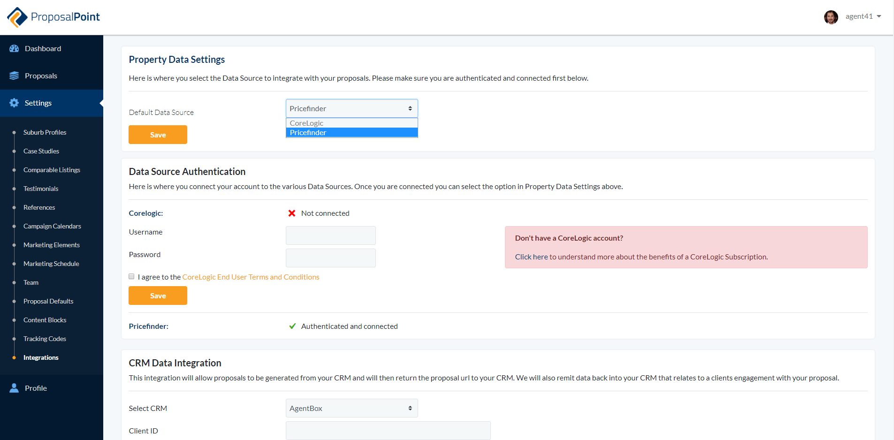
Task: Click the highlighted Pricefinder option row
Action: [351, 133]
